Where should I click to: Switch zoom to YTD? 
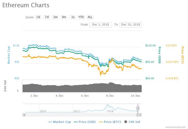81,17
